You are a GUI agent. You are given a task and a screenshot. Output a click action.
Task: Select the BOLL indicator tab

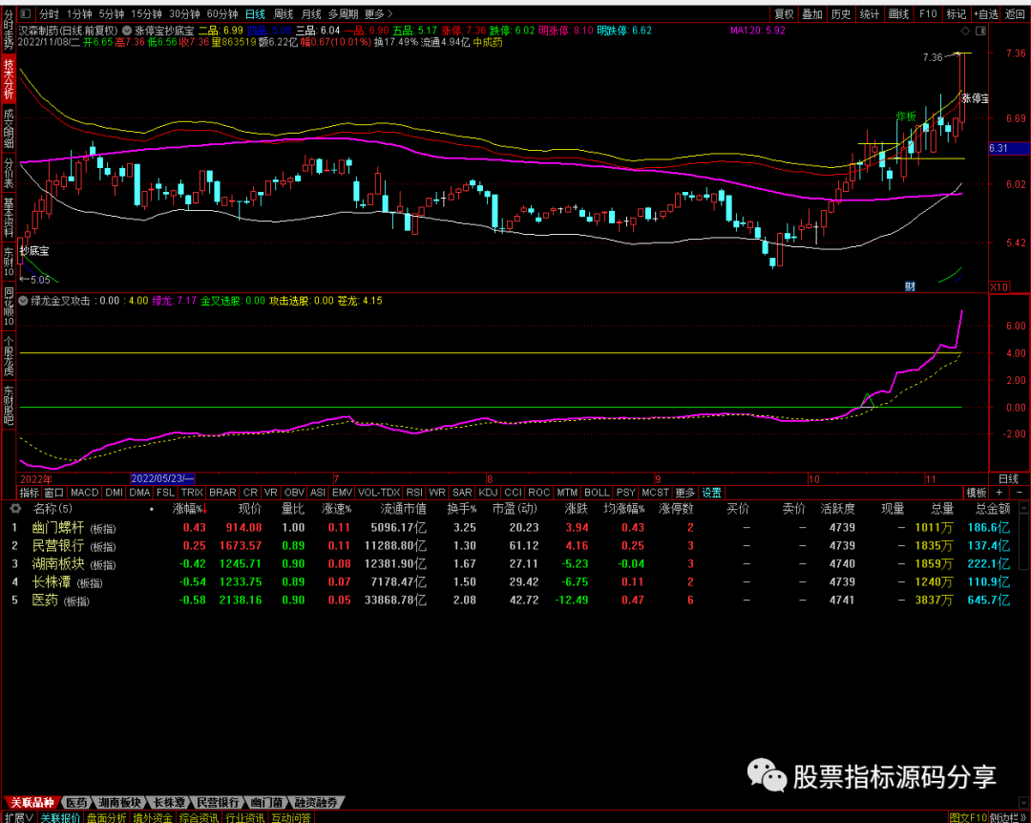[x=597, y=492]
